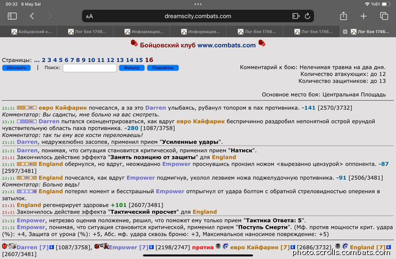Click the Подсветка button
The height and width of the screenshot is (259, 396).
162,68
